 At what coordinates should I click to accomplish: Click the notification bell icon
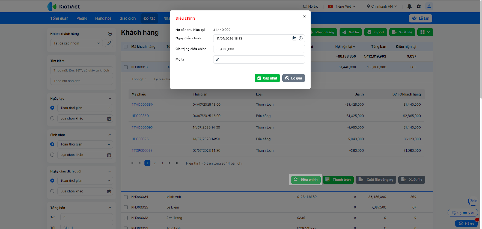coord(409,6)
